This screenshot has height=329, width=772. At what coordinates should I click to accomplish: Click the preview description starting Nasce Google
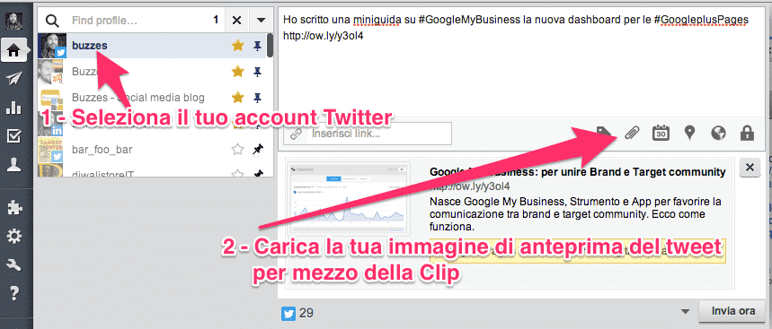[574, 214]
